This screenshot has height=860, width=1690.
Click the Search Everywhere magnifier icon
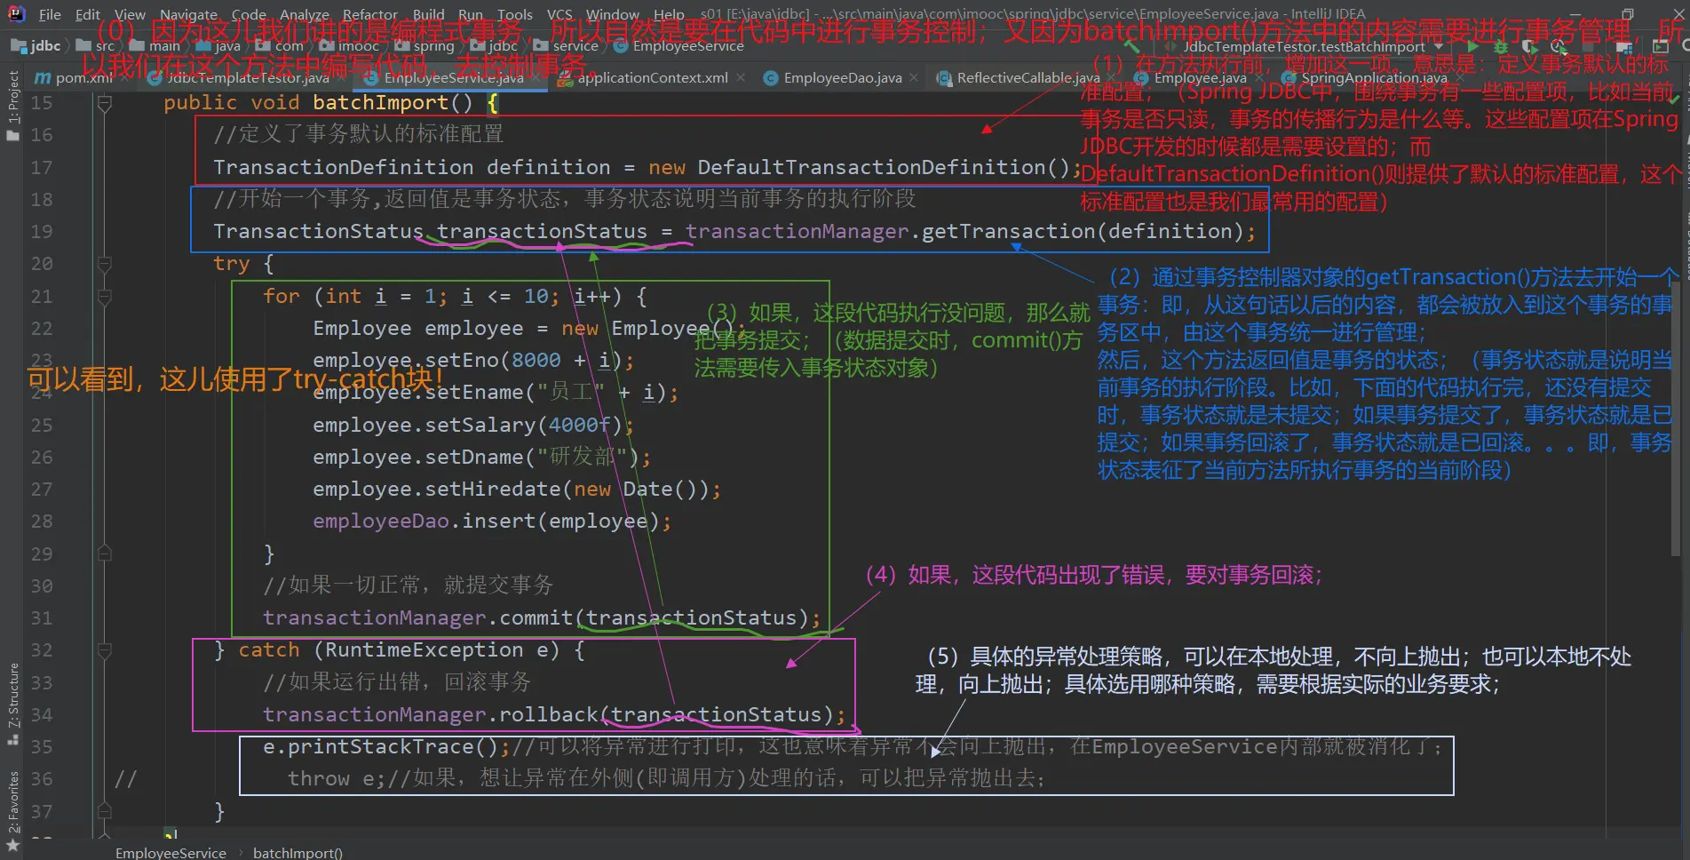(1684, 47)
